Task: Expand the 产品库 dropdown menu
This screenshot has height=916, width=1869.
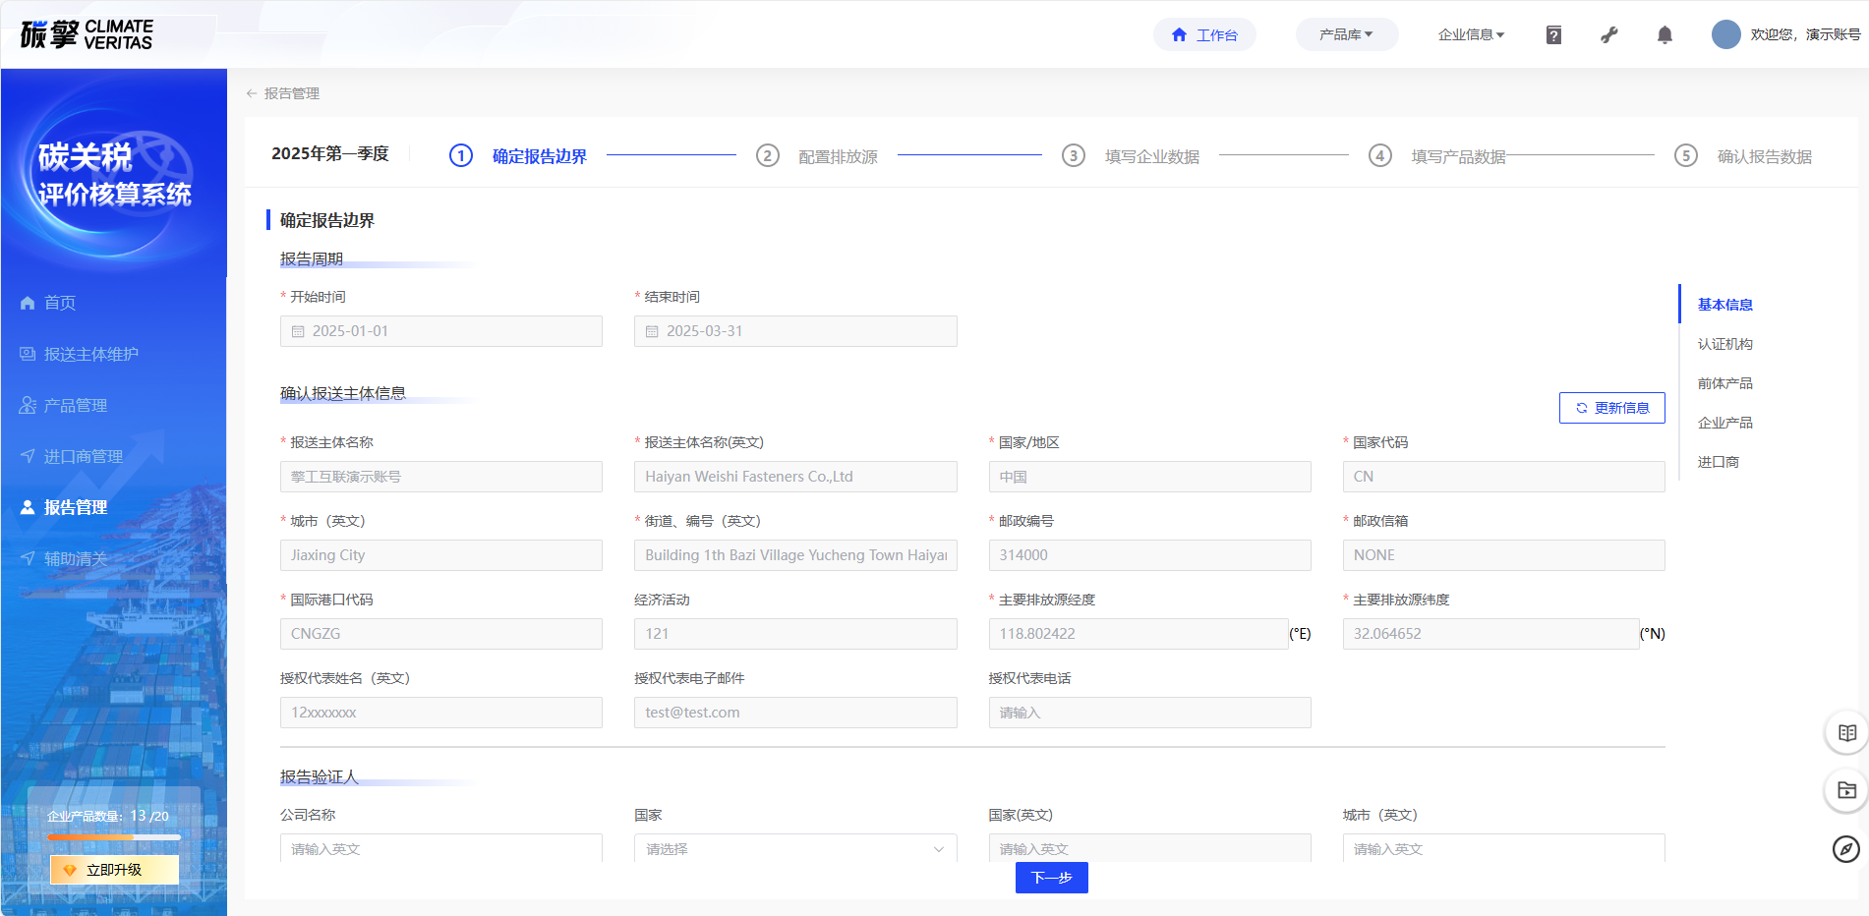Action: [1345, 34]
